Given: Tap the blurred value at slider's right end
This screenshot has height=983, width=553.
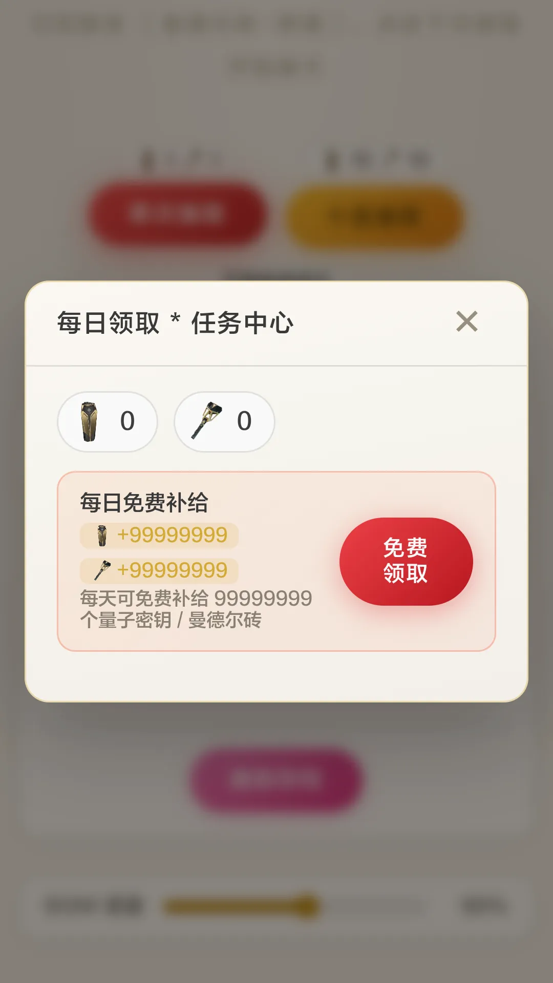Looking at the screenshot, I should (x=484, y=906).
